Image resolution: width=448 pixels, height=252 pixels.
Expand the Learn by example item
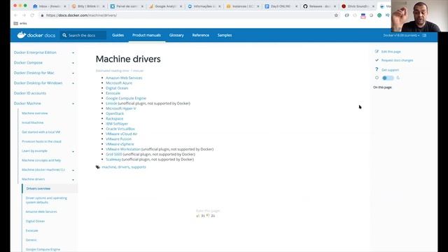pyautogui.click(x=73, y=151)
